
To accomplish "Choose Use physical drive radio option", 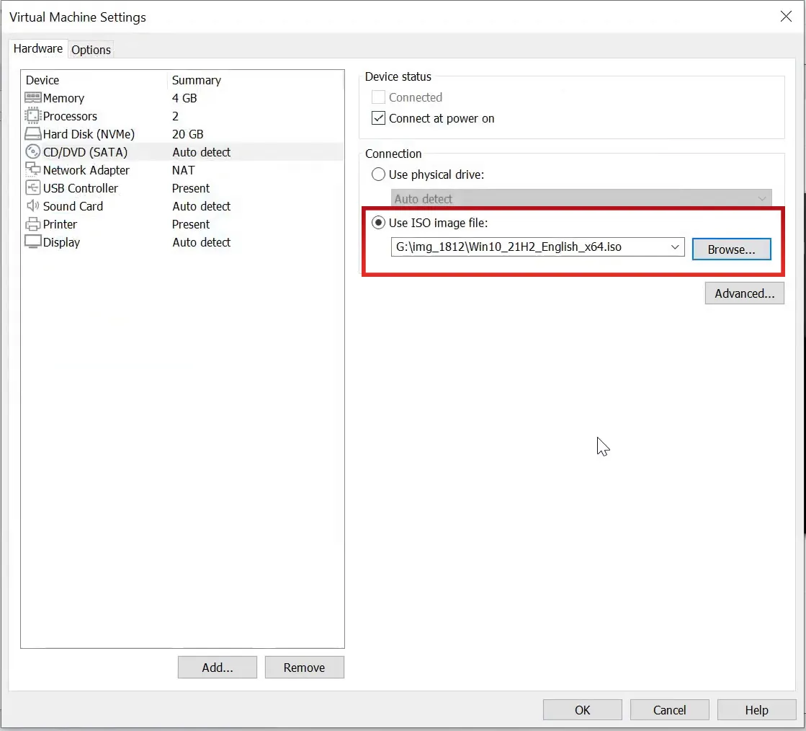I will (378, 174).
